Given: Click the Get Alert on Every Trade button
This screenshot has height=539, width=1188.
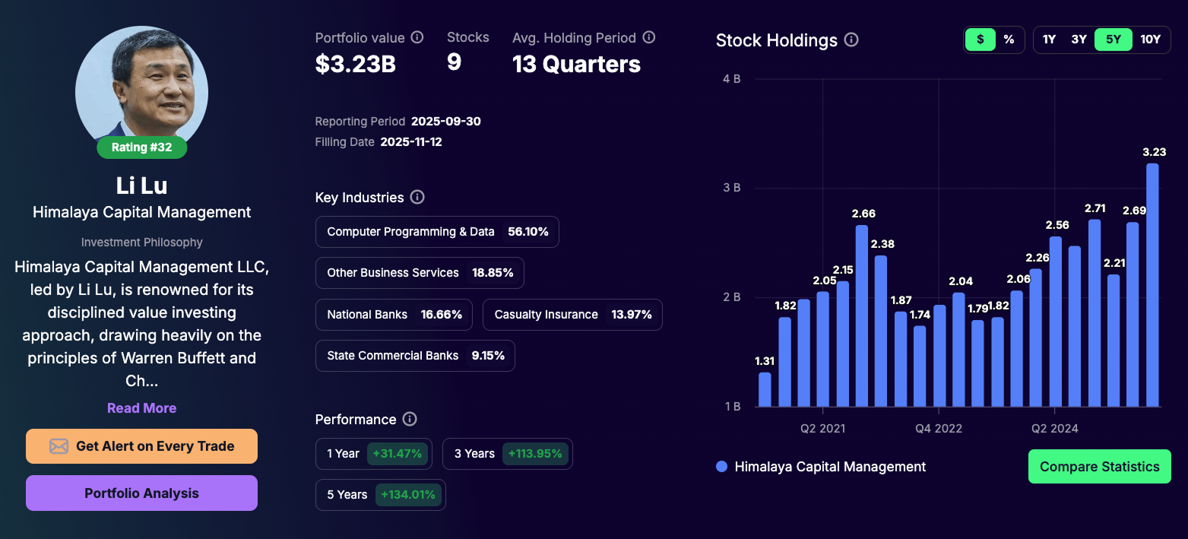Looking at the screenshot, I should pos(141,446).
